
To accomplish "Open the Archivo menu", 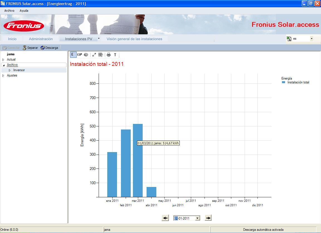I will click(x=9, y=11).
